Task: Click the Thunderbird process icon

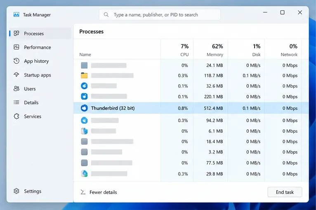Action: (84, 108)
